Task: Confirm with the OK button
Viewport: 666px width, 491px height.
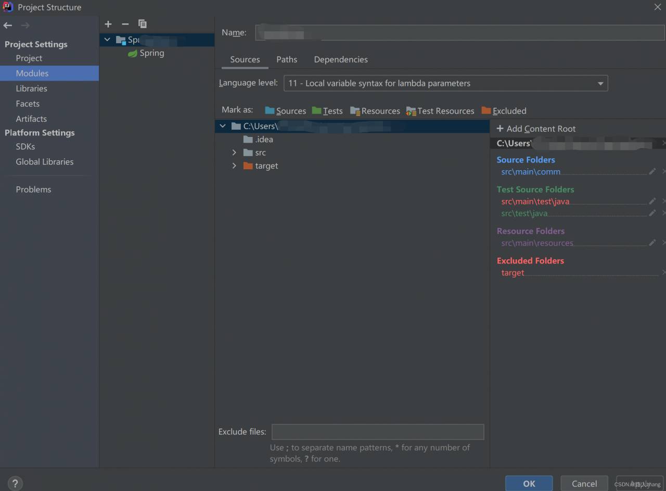Action: [x=529, y=484]
